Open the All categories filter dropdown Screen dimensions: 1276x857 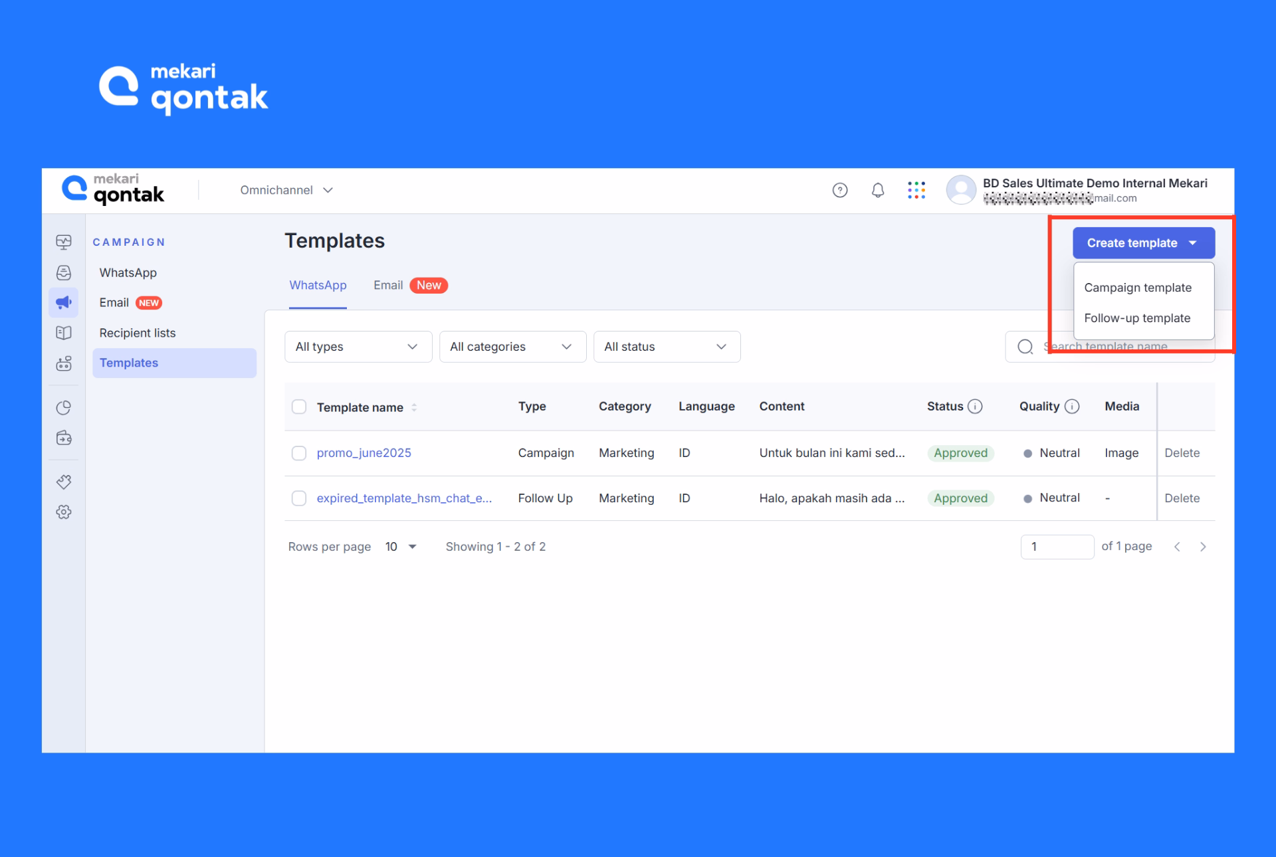[512, 347]
